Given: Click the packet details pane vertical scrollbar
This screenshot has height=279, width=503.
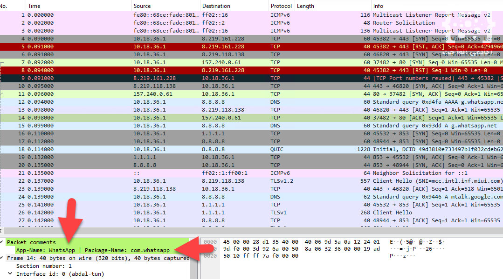Looking at the screenshot, I should [193, 259].
